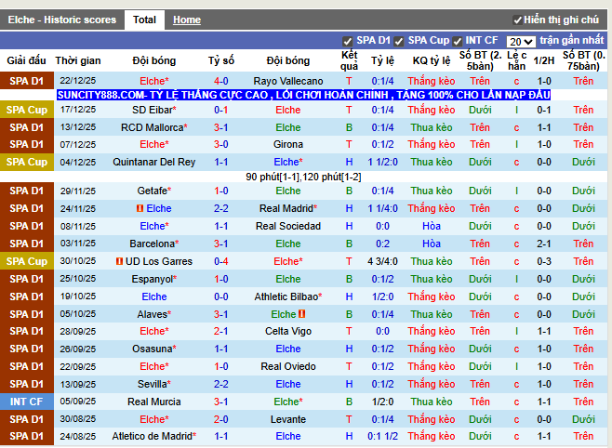Viewport: 612px width, 448px height.
Task: Click RCD Mallorca* team name
Action: tap(154, 127)
